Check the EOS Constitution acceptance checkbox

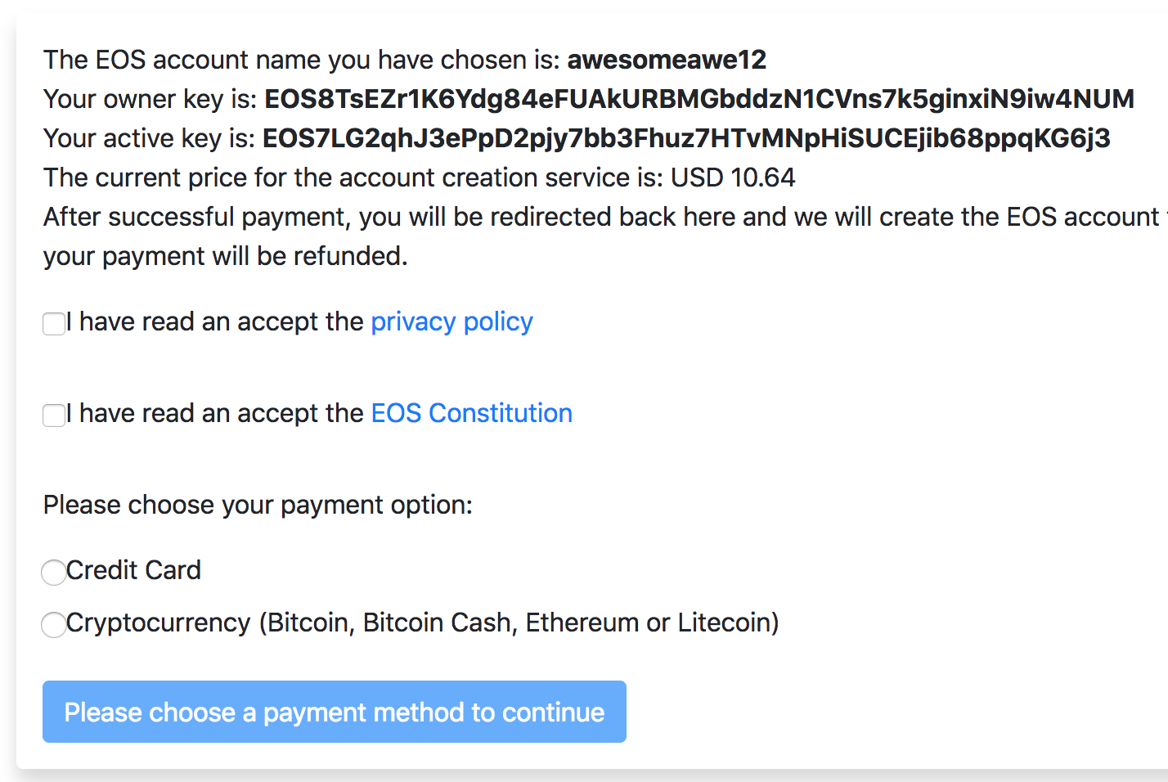[x=54, y=416]
